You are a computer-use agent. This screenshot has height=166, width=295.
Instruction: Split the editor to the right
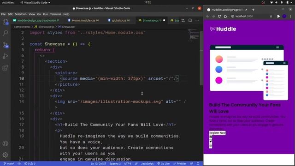[x=190, y=20]
